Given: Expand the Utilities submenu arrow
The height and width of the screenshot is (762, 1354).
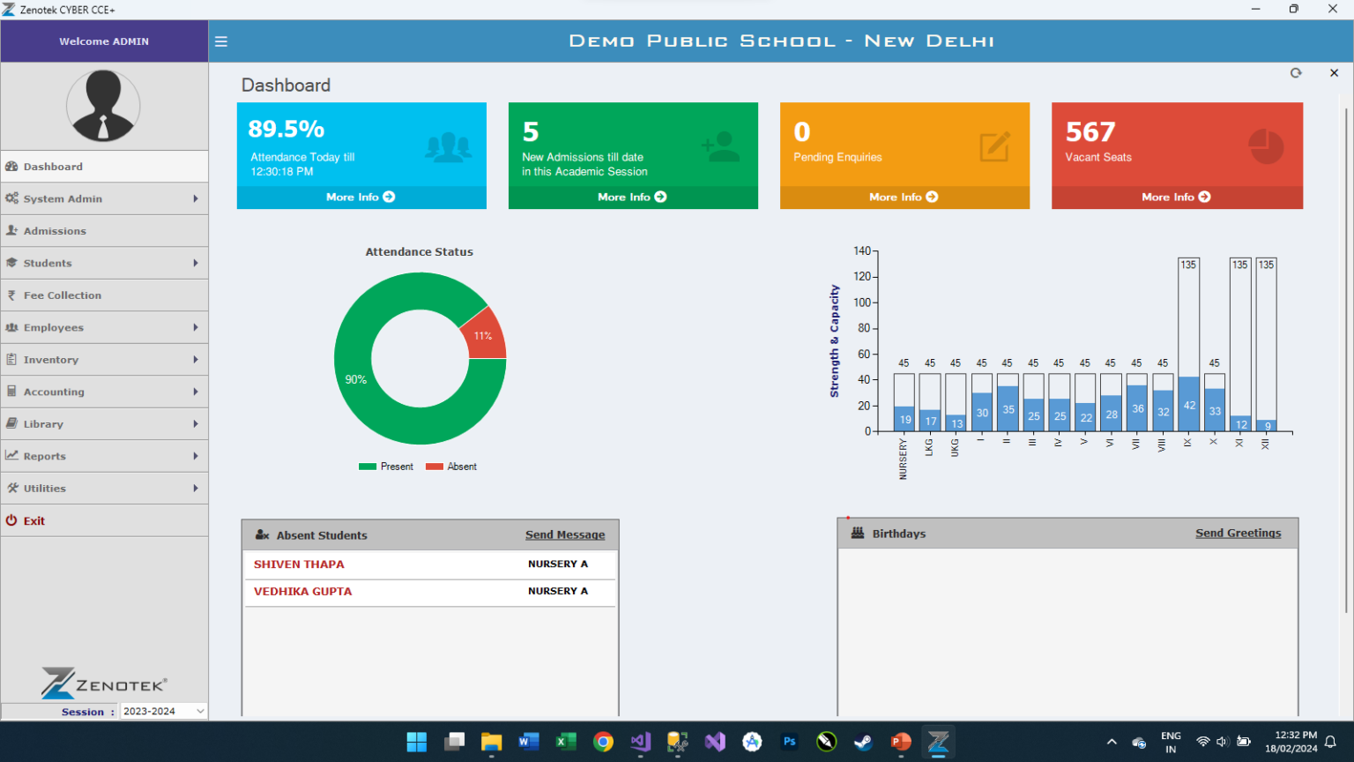Looking at the screenshot, I should (x=196, y=489).
